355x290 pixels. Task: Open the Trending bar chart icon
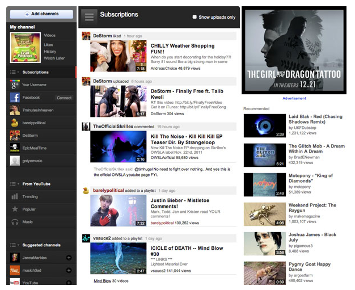click(x=15, y=196)
